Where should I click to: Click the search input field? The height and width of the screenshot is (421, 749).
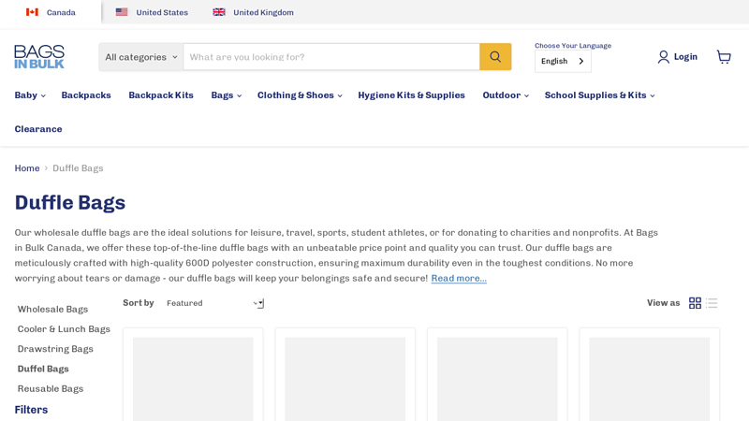[x=331, y=57]
